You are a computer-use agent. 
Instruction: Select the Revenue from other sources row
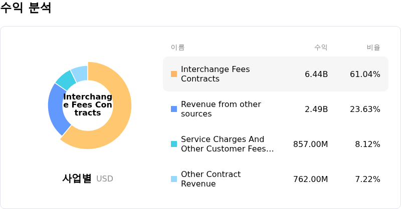[x=276, y=109]
